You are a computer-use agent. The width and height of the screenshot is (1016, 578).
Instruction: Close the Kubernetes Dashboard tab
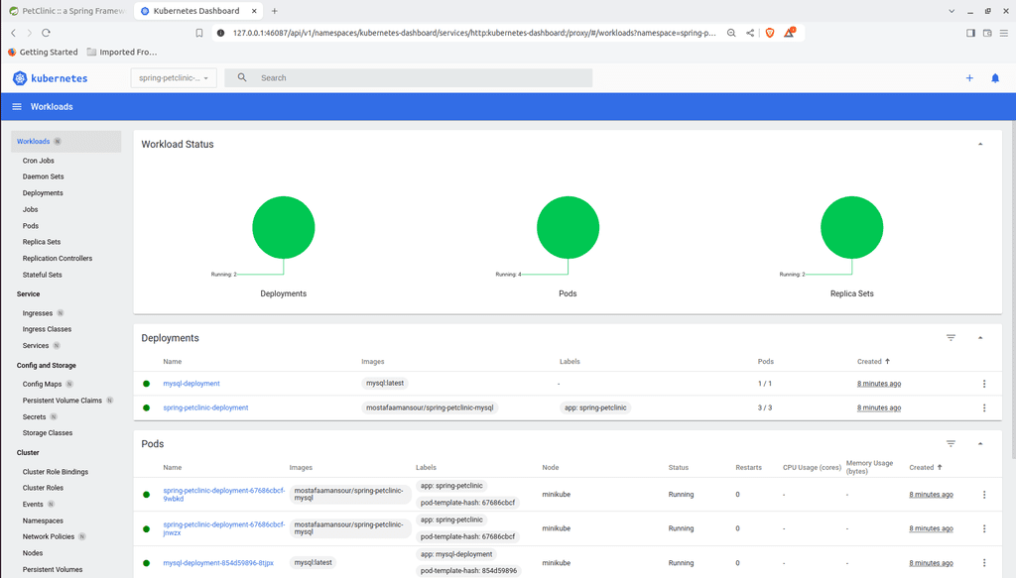254,11
